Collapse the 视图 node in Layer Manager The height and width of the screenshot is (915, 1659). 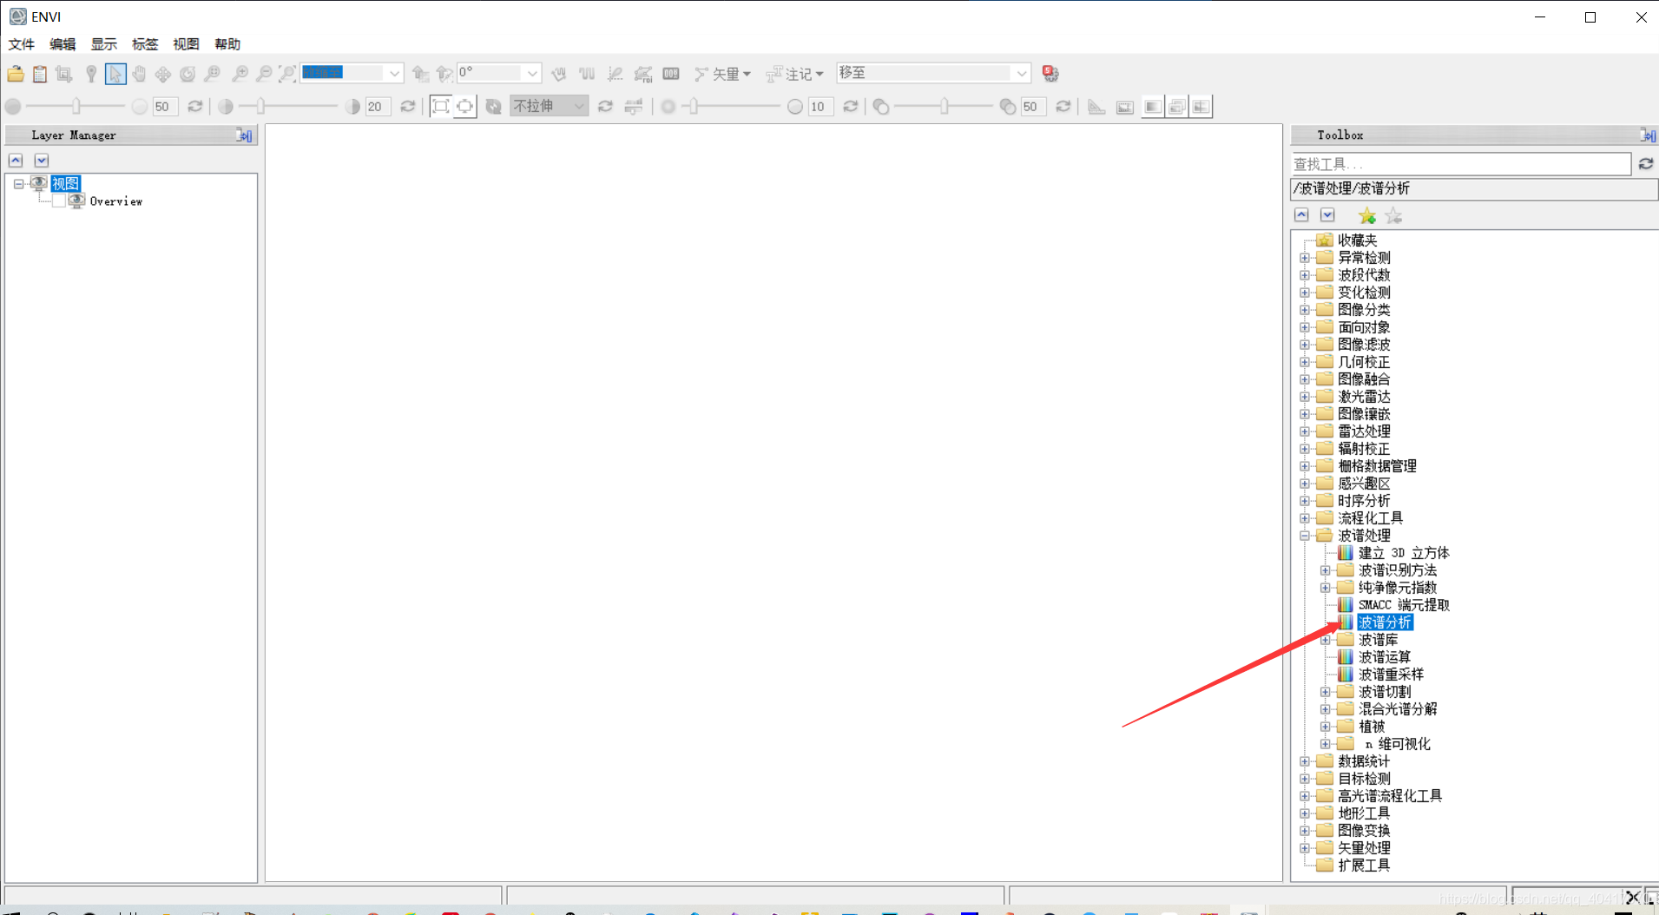pyautogui.click(x=18, y=184)
